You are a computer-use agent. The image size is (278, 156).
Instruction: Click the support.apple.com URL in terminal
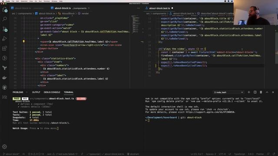click(x=210, y=112)
